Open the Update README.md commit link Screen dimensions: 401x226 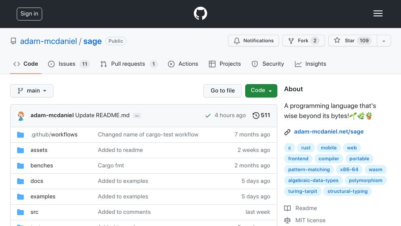(x=102, y=116)
